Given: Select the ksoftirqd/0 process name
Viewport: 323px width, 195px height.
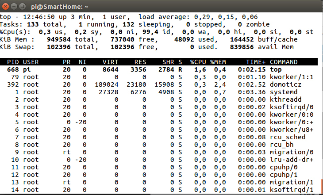Looking at the screenshot, I should coord(292,107).
